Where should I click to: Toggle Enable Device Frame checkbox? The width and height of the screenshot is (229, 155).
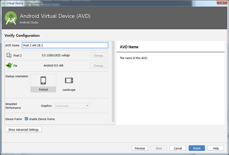pyautogui.click(x=26, y=119)
